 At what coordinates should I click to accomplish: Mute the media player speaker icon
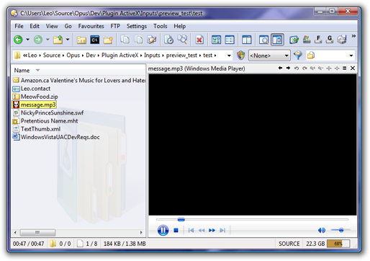(x=322, y=230)
